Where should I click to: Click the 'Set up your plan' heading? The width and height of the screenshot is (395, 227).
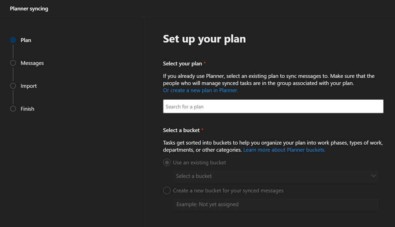coord(204,39)
